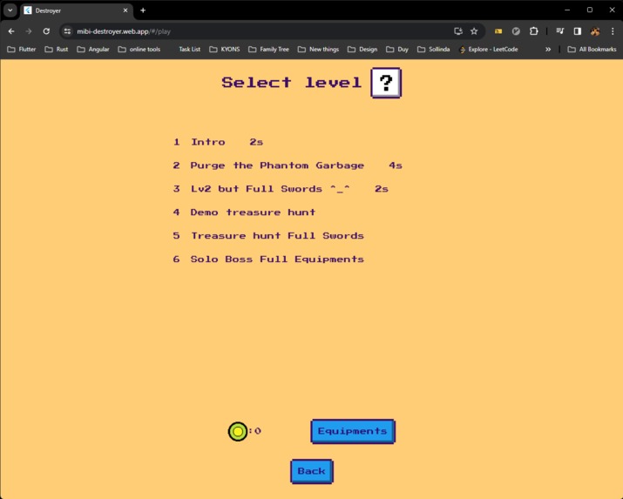
Task: Open the Flutter bookmarks folder
Action: point(22,50)
